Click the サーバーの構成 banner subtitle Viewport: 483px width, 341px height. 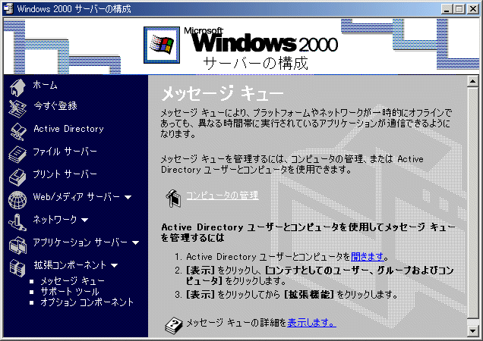coord(255,63)
